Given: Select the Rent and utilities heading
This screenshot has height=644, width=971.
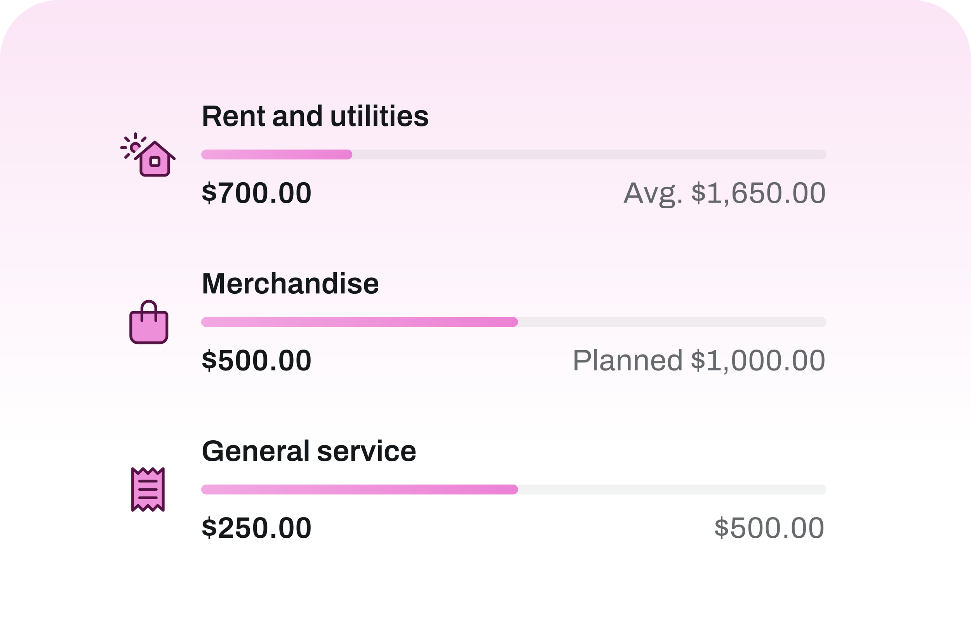Looking at the screenshot, I should pos(315,116).
